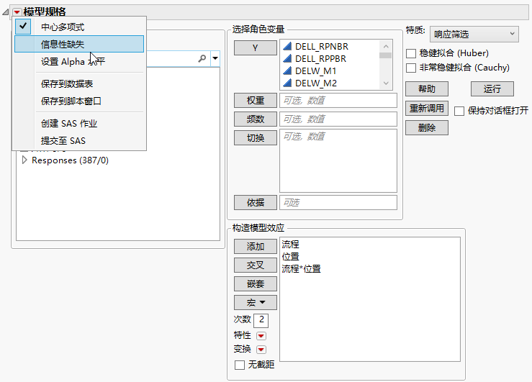Viewport: 532px width, 382px height.
Task: Click the 依据 optional field
Action: (338, 202)
